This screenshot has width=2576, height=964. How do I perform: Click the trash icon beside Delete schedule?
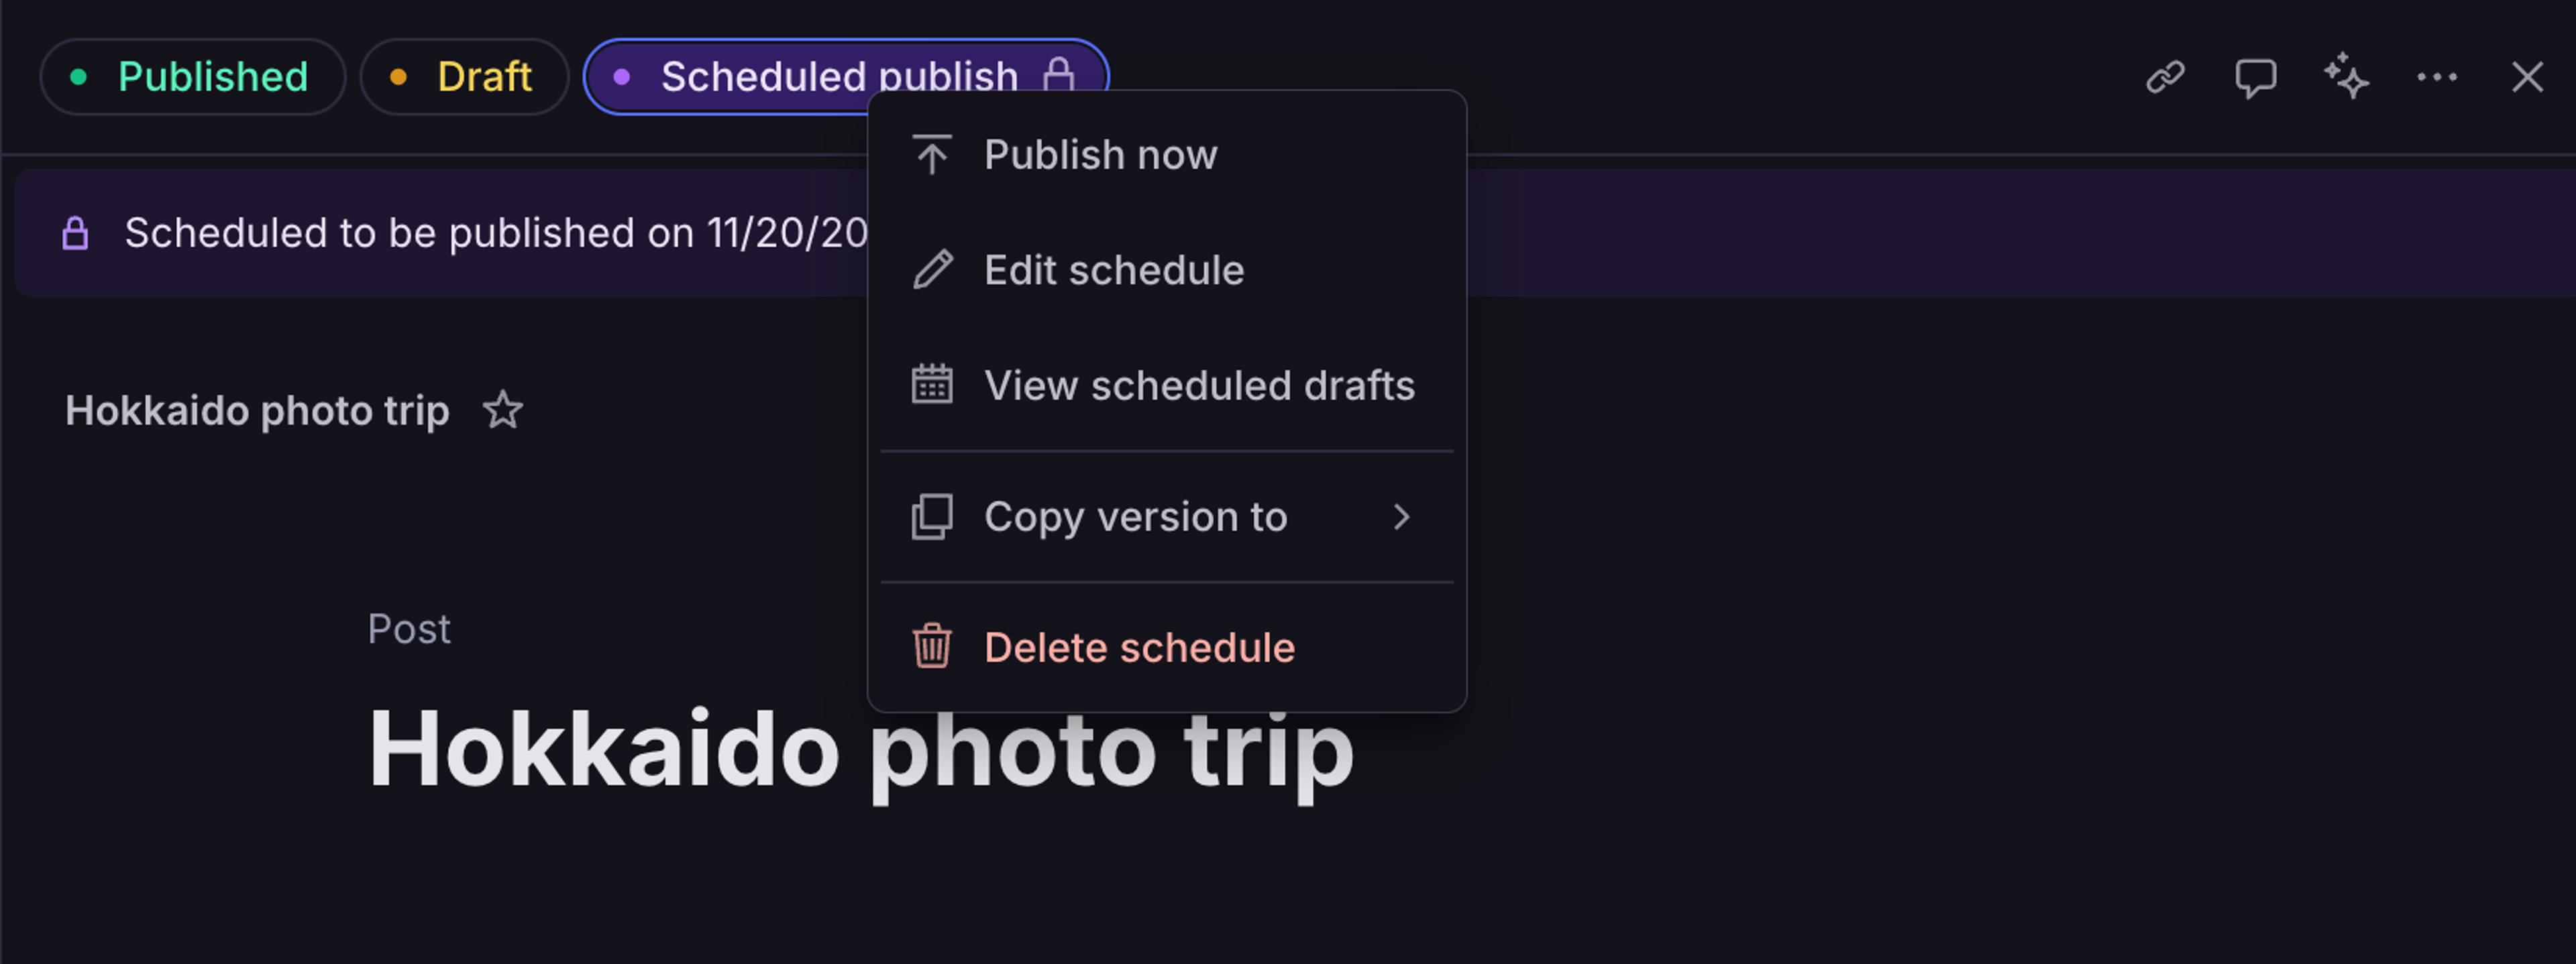point(930,646)
